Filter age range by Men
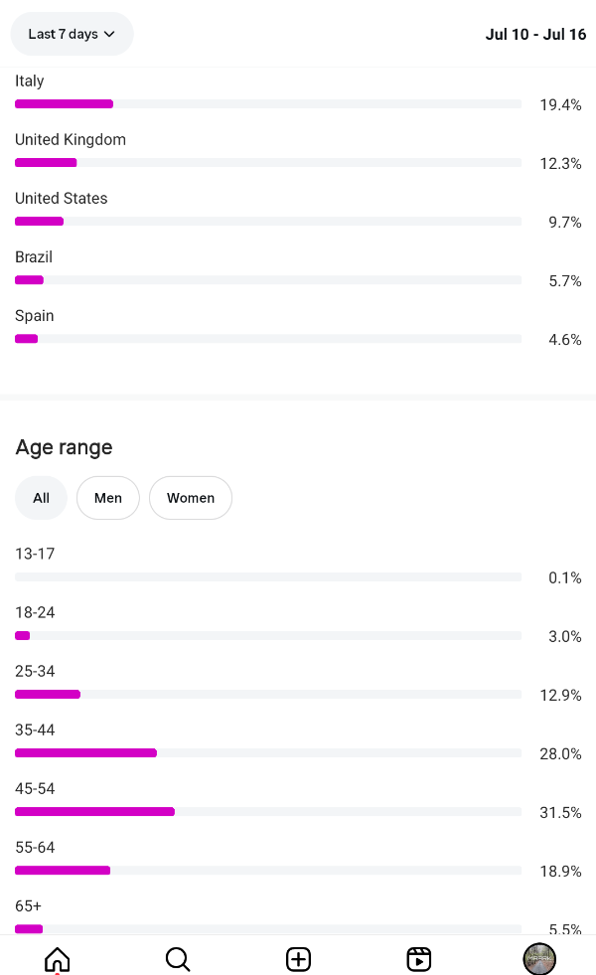596x975 pixels. (108, 498)
